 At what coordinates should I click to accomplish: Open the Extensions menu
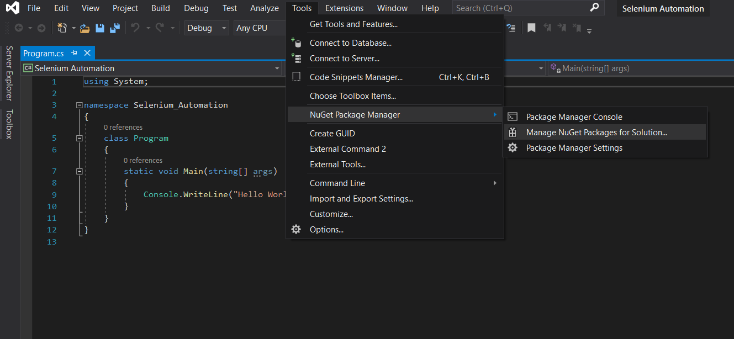coord(344,8)
